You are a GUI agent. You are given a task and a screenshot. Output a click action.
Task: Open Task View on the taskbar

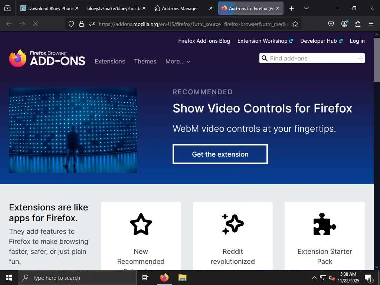tap(145, 278)
